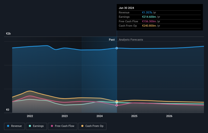The height and width of the screenshot is (133, 208).
Task: Click the €214.600m earnings value in tooltip
Action: click(x=149, y=17)
